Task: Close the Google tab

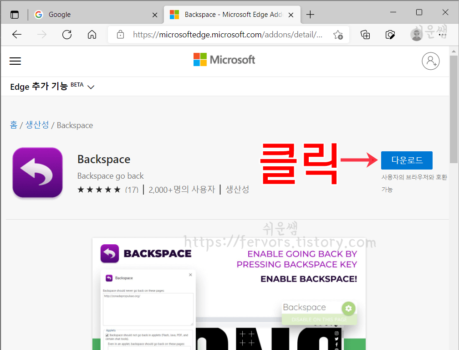Action: tap(155, 15)
